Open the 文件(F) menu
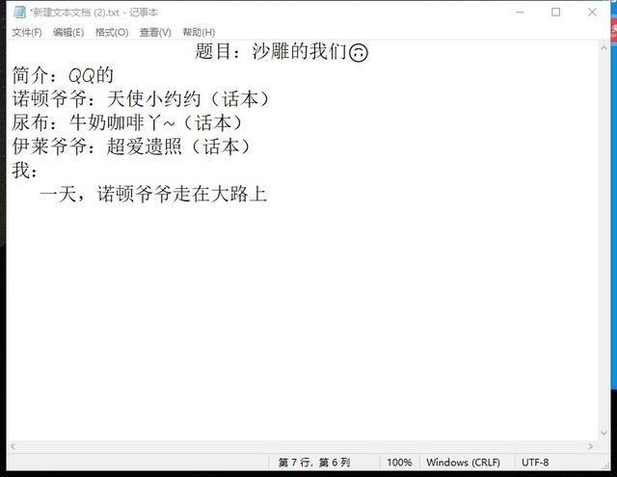This screenshot has width=617, height=477. (27, 32)
